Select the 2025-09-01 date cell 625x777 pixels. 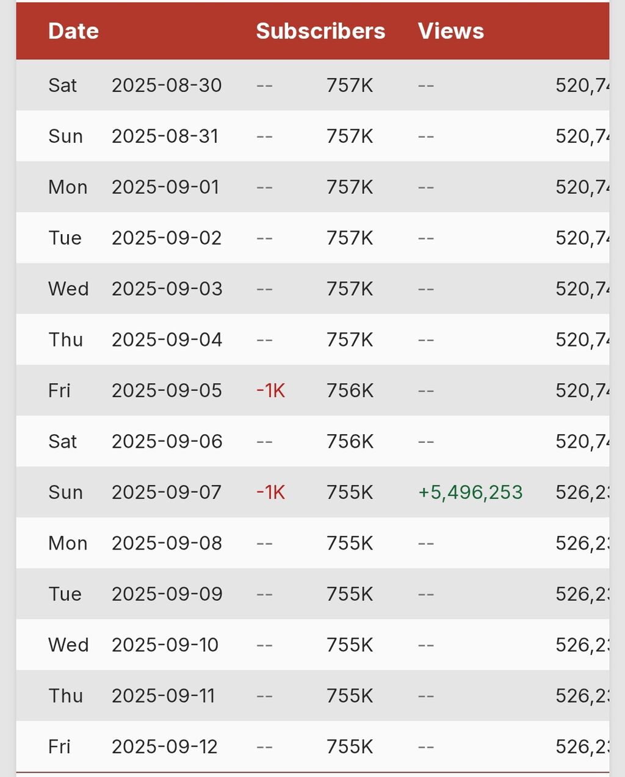tap(165, 187)
